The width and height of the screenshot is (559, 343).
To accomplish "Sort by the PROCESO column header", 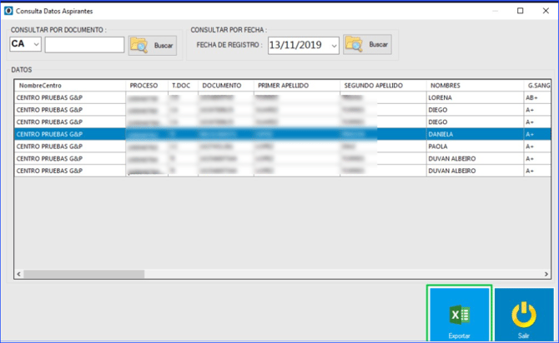I will click(147, 86).
